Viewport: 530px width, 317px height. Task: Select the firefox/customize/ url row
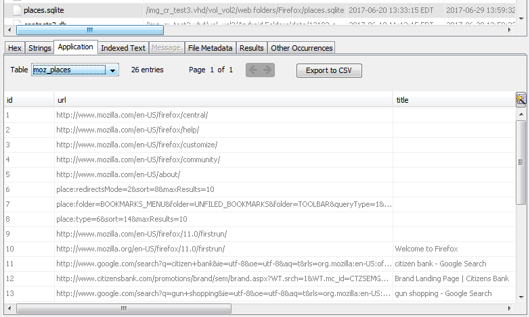tap(223, 145)
